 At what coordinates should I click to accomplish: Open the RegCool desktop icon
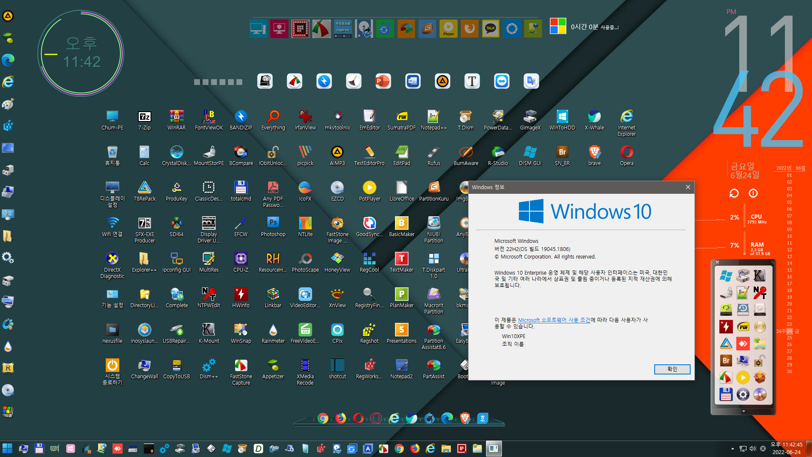pos(369,262)
